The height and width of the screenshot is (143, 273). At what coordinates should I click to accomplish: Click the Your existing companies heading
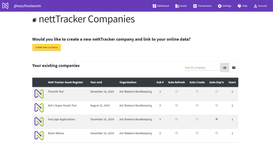pos(56,66)
